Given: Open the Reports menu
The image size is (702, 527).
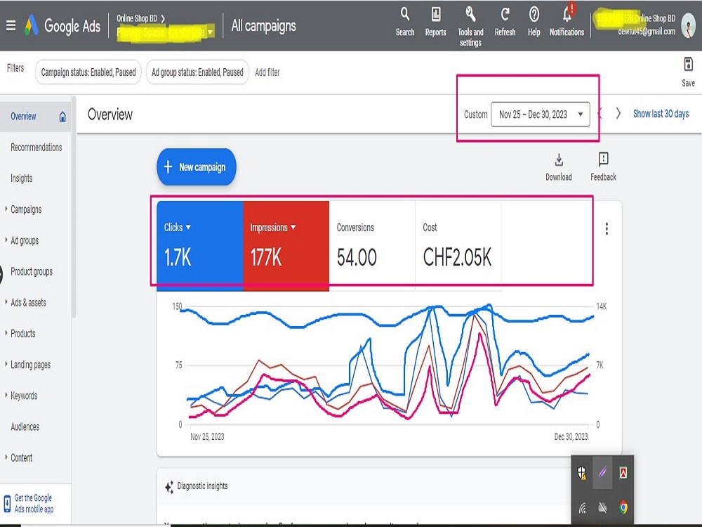Looking at the screenshot, I should pyautogui.click(x=436, y=22).
